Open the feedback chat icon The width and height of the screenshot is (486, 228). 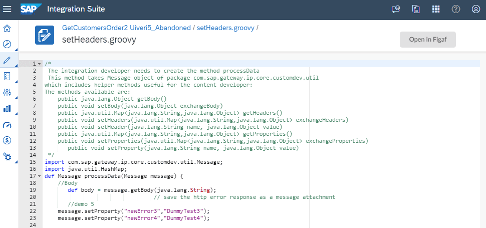396,10
